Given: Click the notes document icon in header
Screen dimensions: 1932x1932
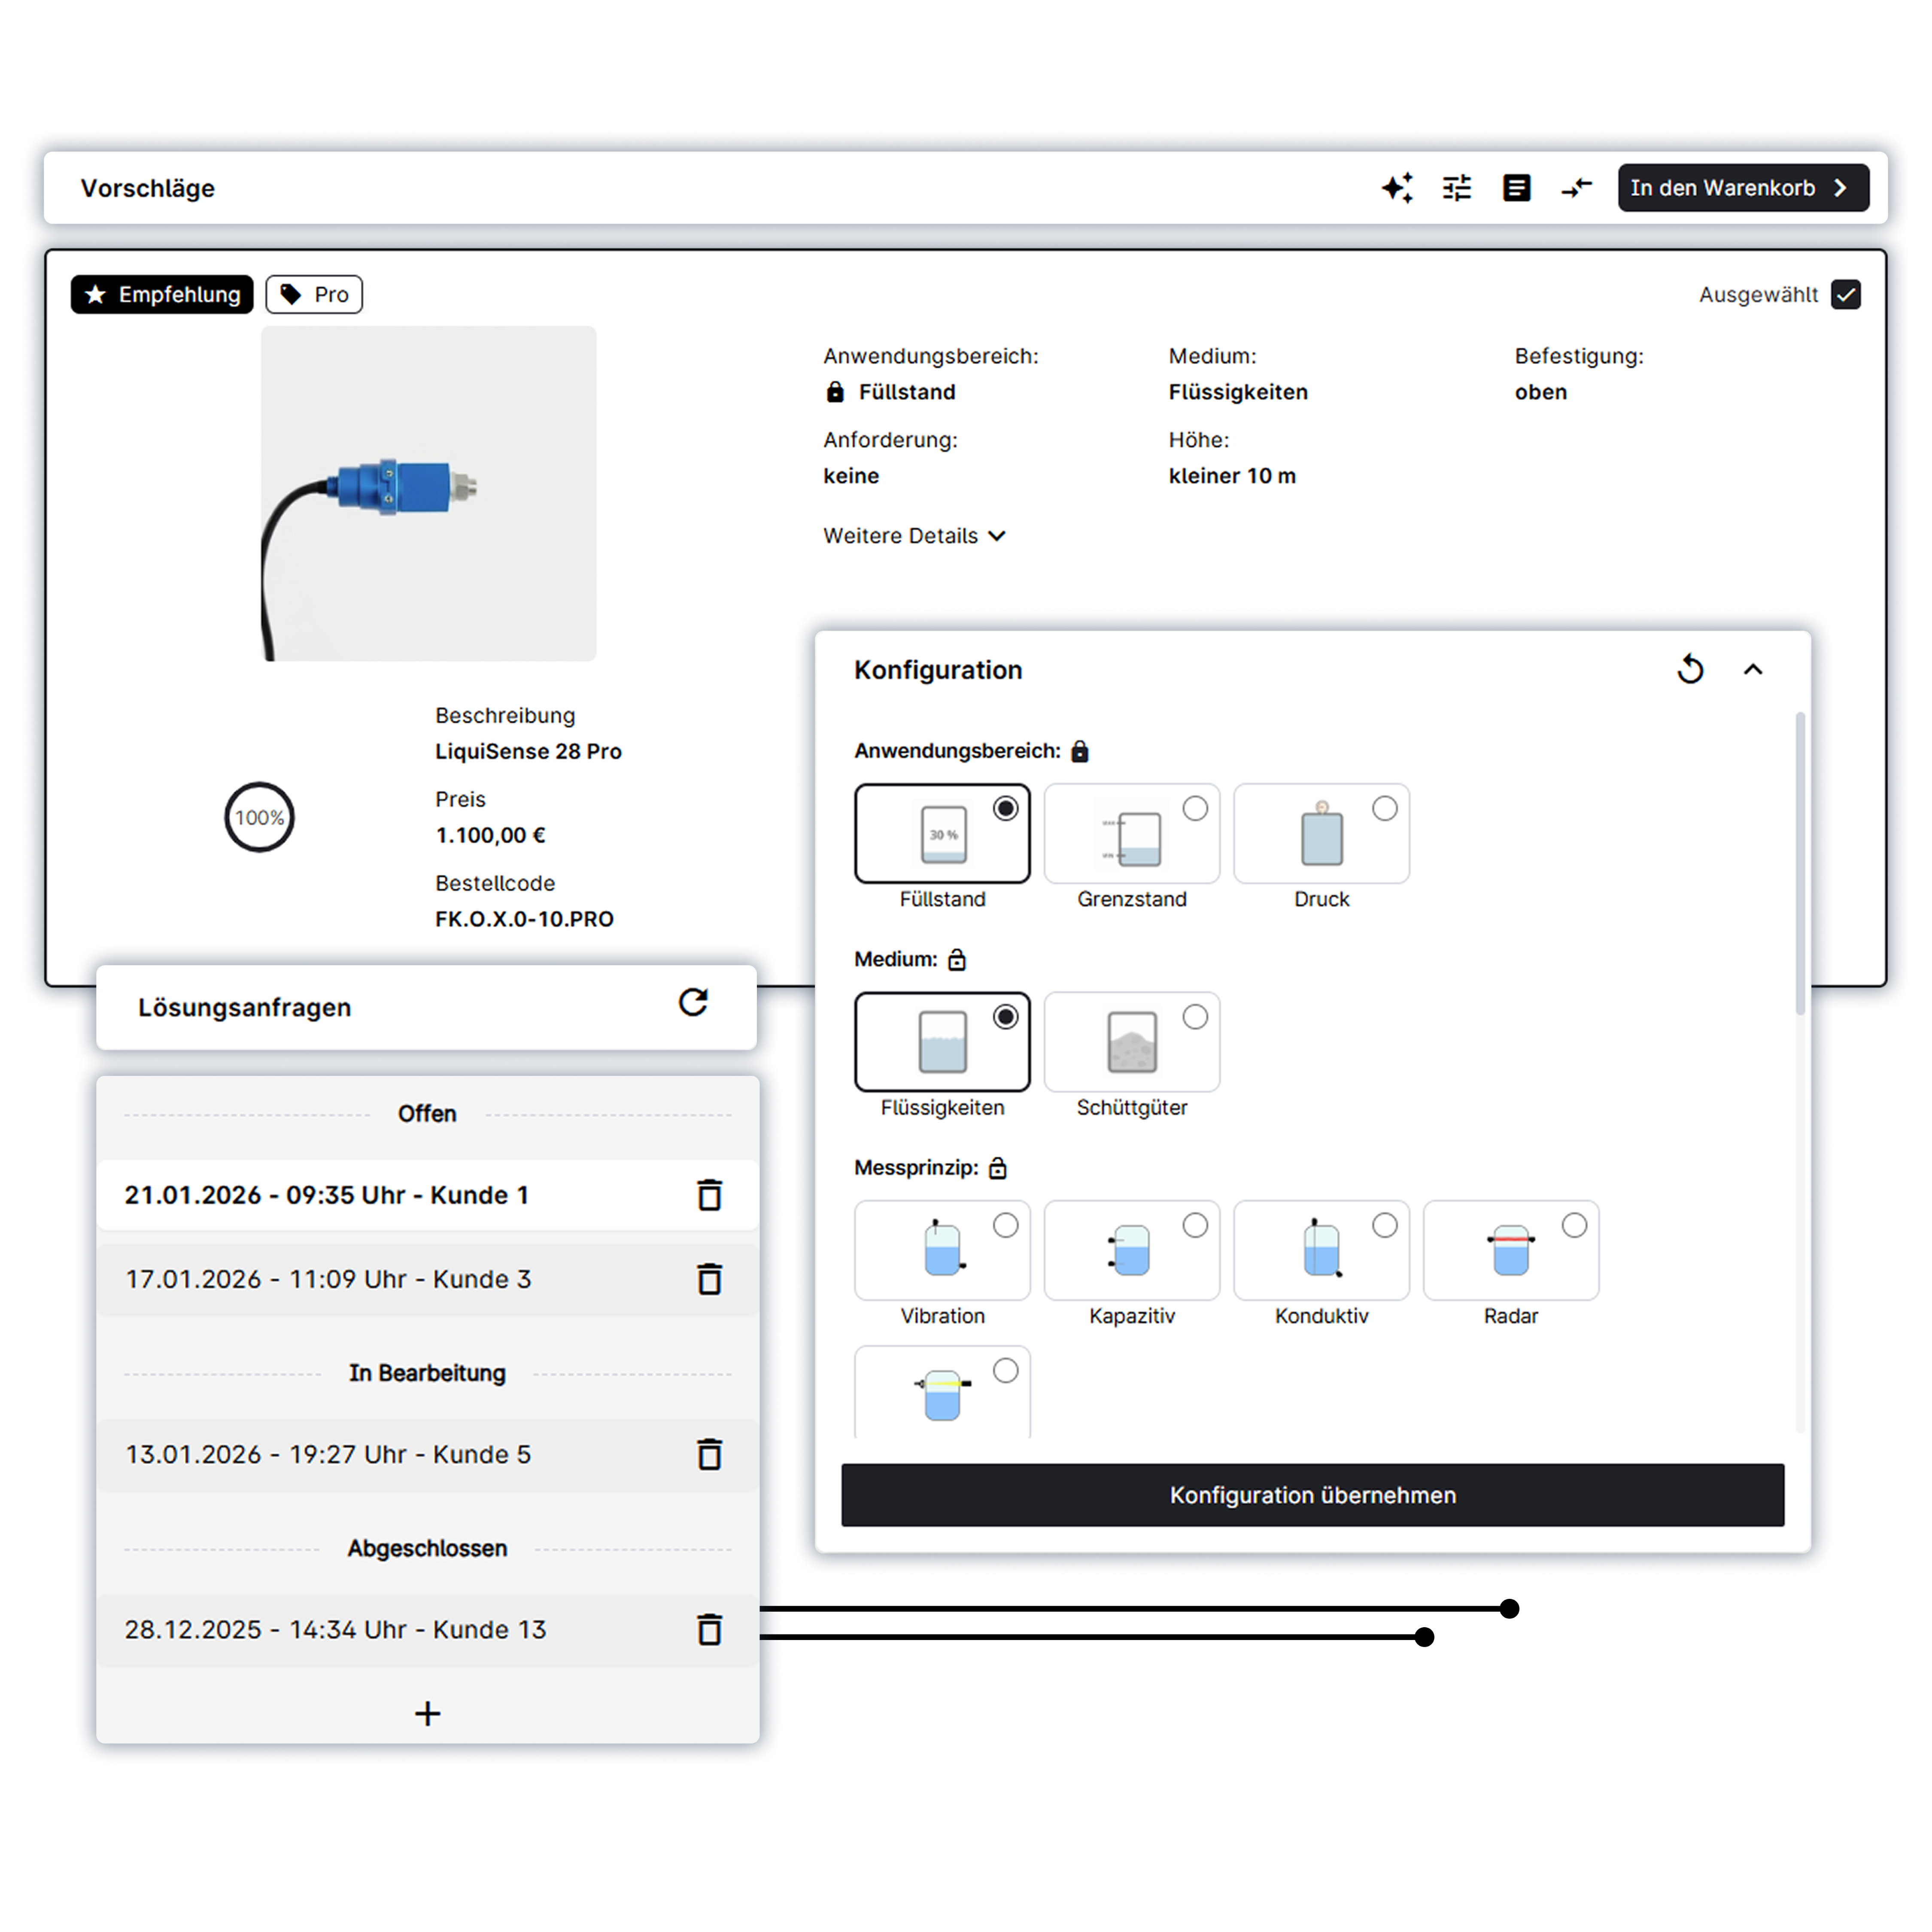Looking at the screenshot, I should [1516, 188].
